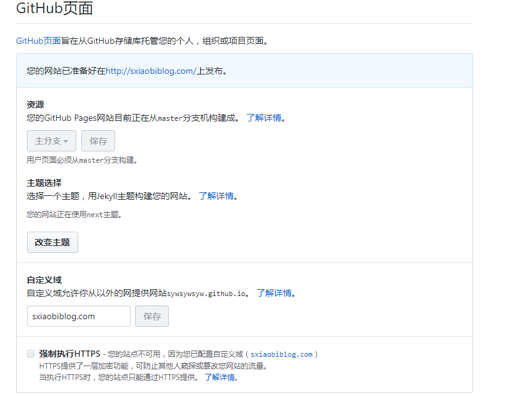Click 了解详情 link in the 自定义域 section

(274, 293)
